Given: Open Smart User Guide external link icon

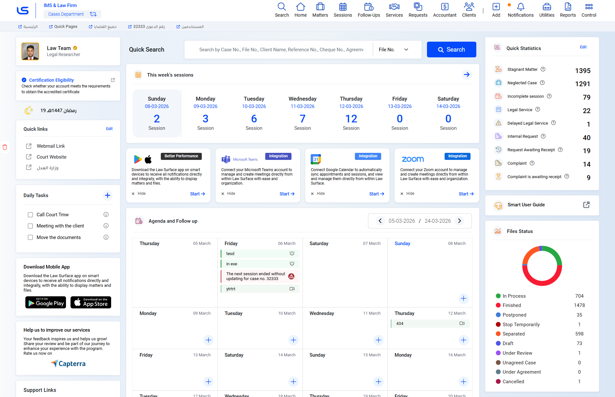Looking at the screenshot, I should (x=586, y=205).
